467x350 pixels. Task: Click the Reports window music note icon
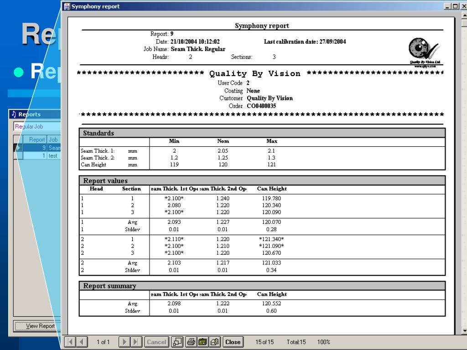(x=14, y=114)
